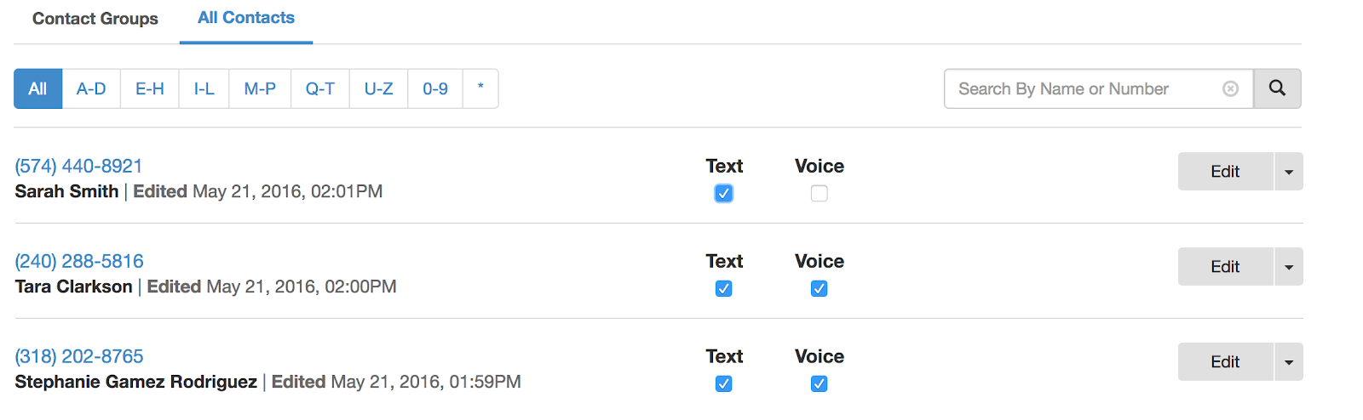
Task: Expand the Edit dropdown for Tara Clarkson
Action: point(1288,267)
